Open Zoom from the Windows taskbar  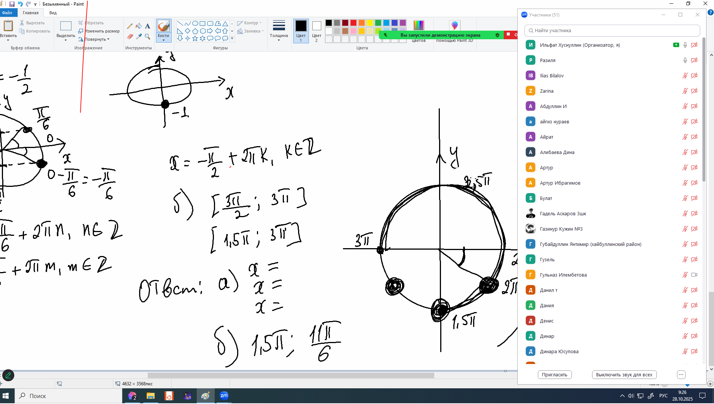coord(224,396)
